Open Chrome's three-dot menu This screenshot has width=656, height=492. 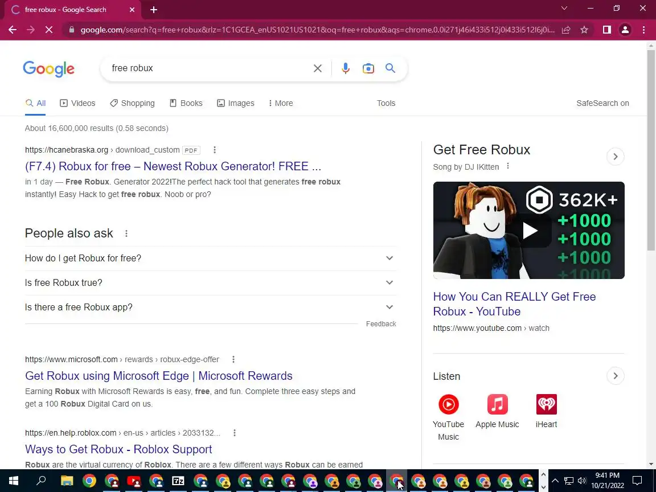(x=643, y=30)
